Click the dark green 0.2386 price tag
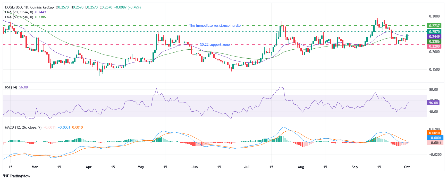Image resolution: width=447 pixels, height=181 pixels. click(x=434, y=41)
